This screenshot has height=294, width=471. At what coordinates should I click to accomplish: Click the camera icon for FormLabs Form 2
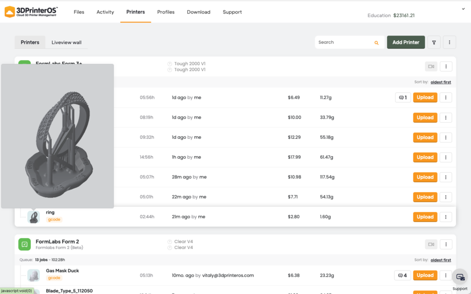coord(431,244)
